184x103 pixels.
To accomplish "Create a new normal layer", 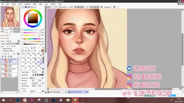I will coord(3,54).
